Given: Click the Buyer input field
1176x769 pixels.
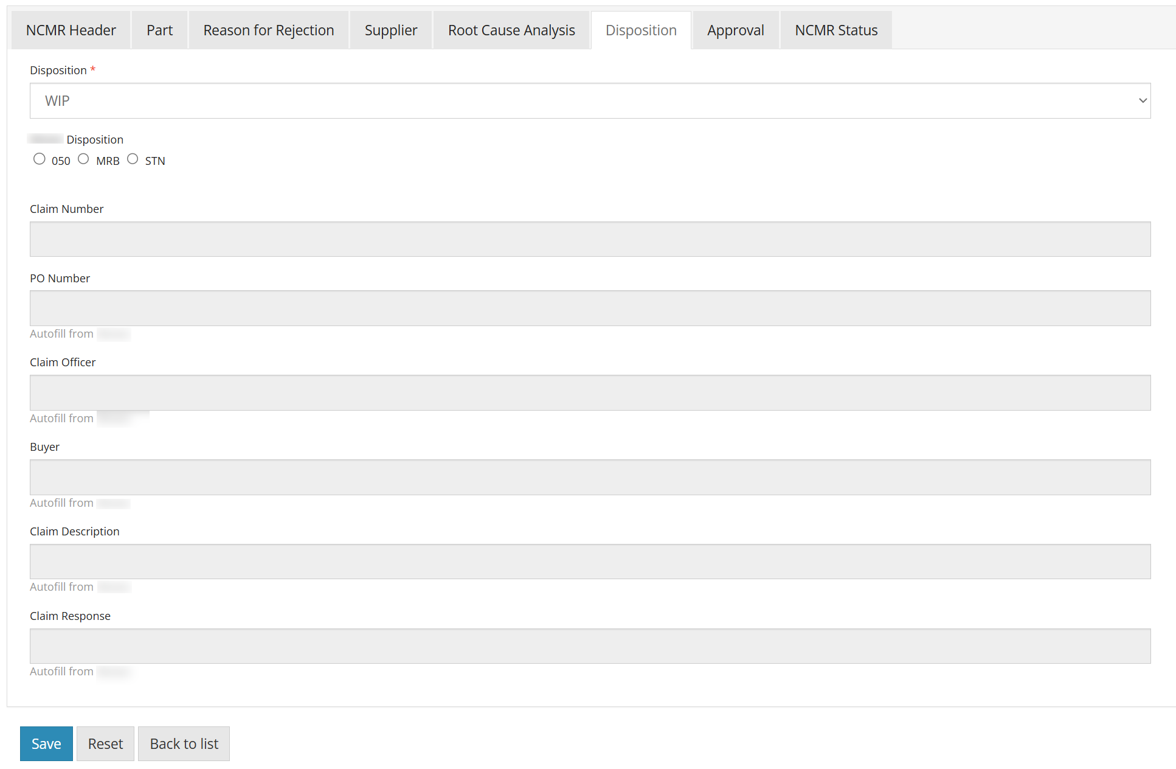Looking at the screenshot, I should [x=590, y=477].
